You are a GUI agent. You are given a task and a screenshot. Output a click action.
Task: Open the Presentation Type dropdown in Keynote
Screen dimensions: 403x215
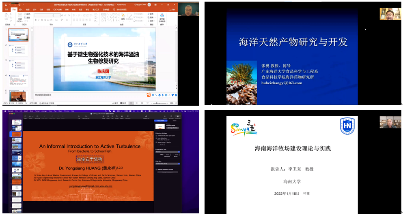click(x=167, y=152)
